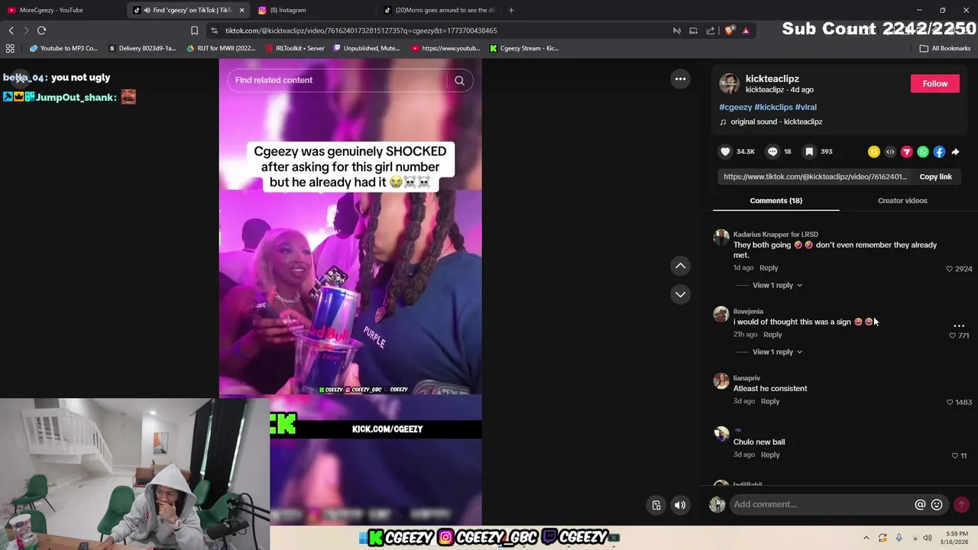
Task: Expand replies under Kadarius Knapper comment
Action: pyautogui.click(x=777, y=285)
